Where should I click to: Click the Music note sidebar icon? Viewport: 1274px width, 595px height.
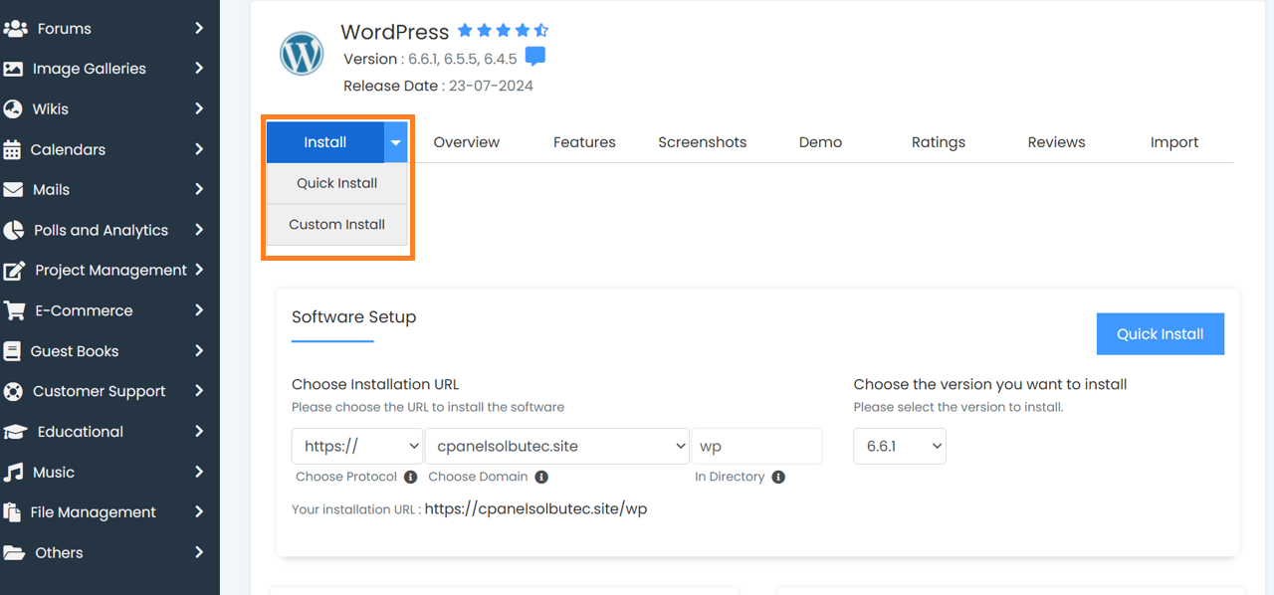(x=14, y=472)
